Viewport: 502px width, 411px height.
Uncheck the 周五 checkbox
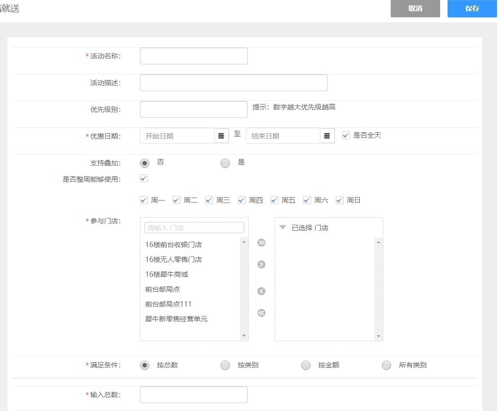click(x=274, y=200)
